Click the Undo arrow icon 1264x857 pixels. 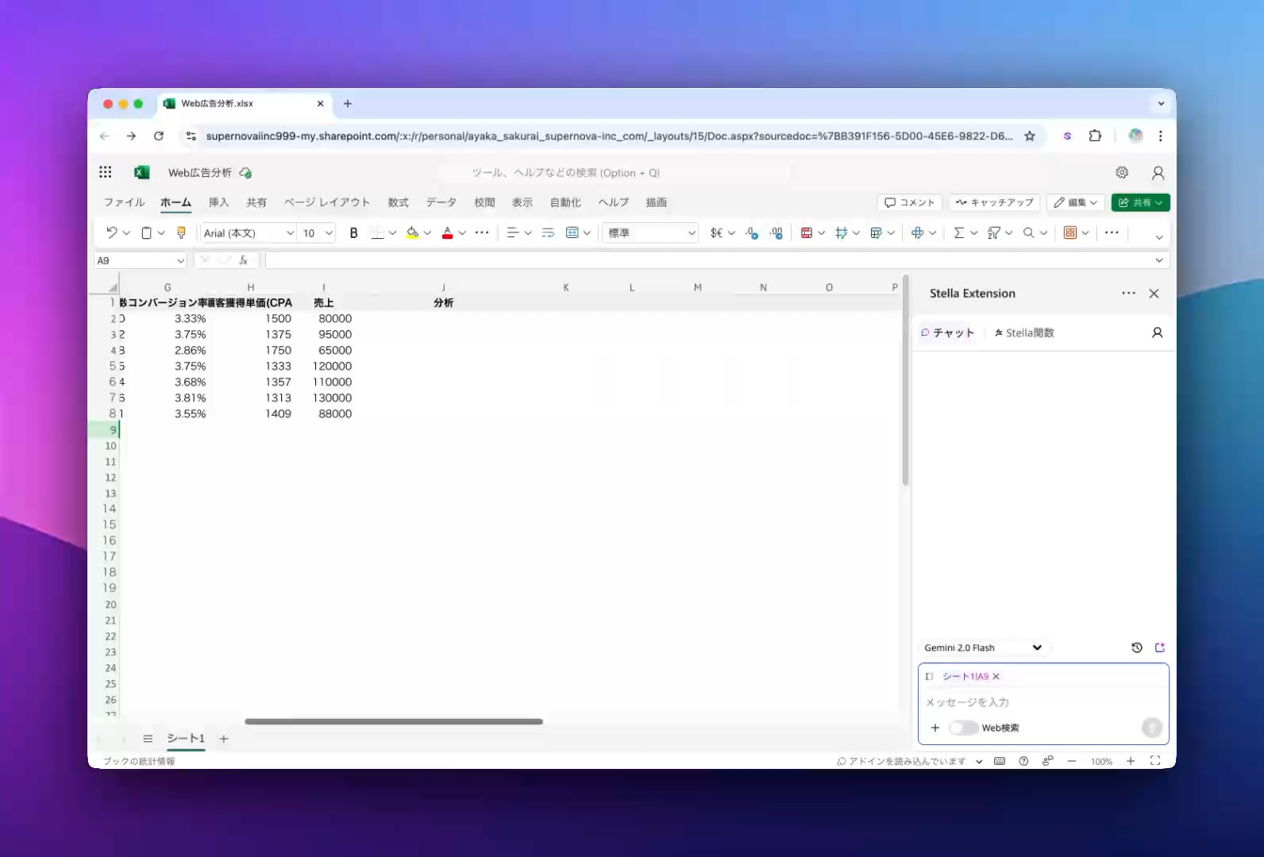click(x=111, y=233)
